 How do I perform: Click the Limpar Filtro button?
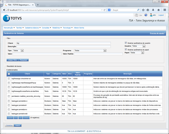pyautogui.click(x=13, y=60)
